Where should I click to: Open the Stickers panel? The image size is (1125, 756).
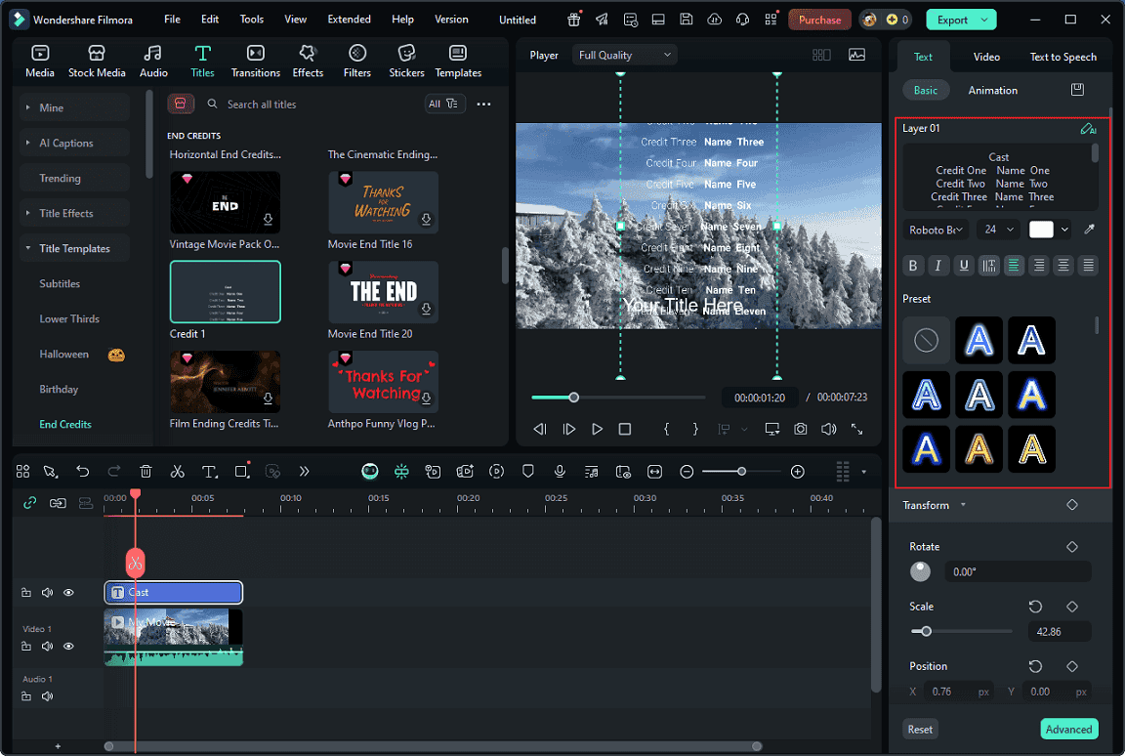click(x=406, y=59)
